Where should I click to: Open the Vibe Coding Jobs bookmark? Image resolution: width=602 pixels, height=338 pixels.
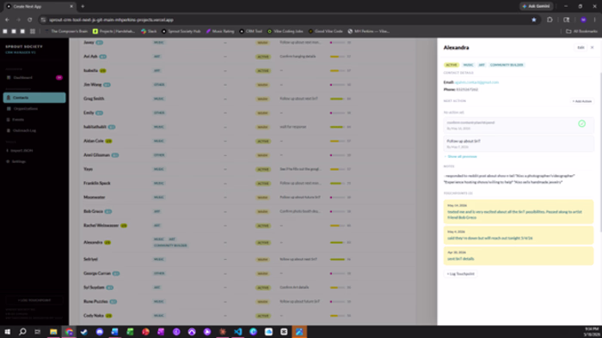tap(285, 32)
